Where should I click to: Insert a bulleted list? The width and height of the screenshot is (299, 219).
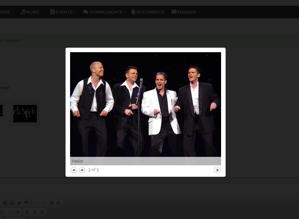3,212
